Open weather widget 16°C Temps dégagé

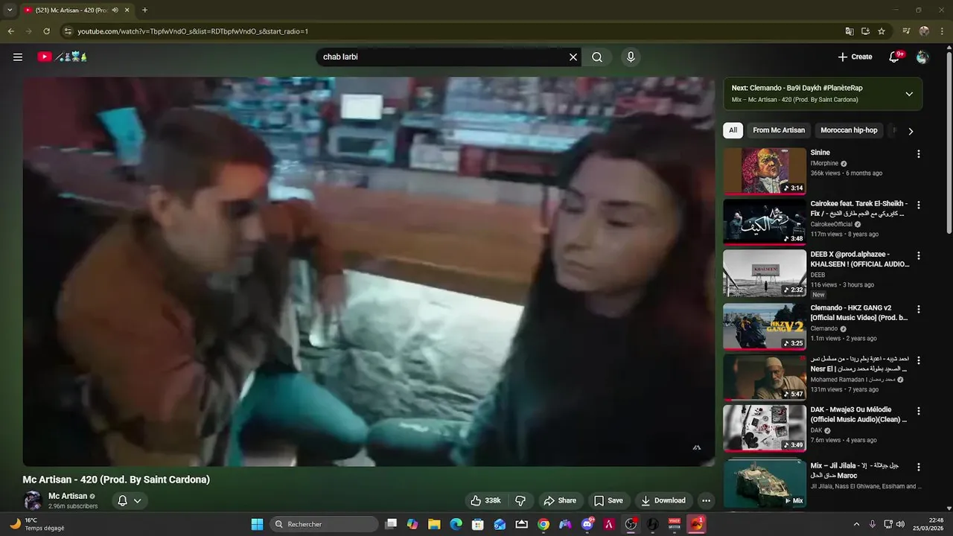pos(36,524)
